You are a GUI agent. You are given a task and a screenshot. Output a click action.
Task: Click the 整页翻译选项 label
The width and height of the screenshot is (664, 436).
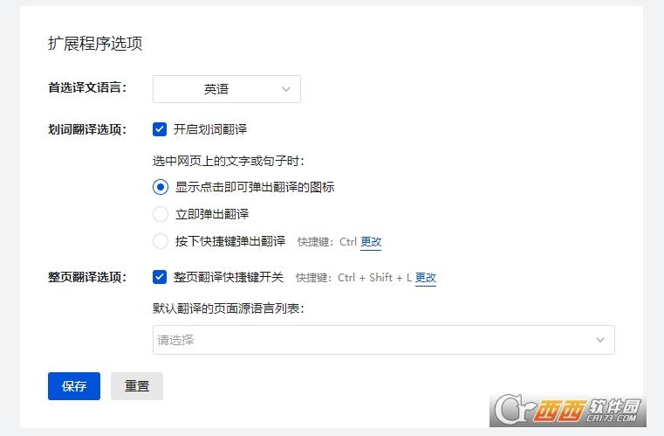(x=87, y=277)
